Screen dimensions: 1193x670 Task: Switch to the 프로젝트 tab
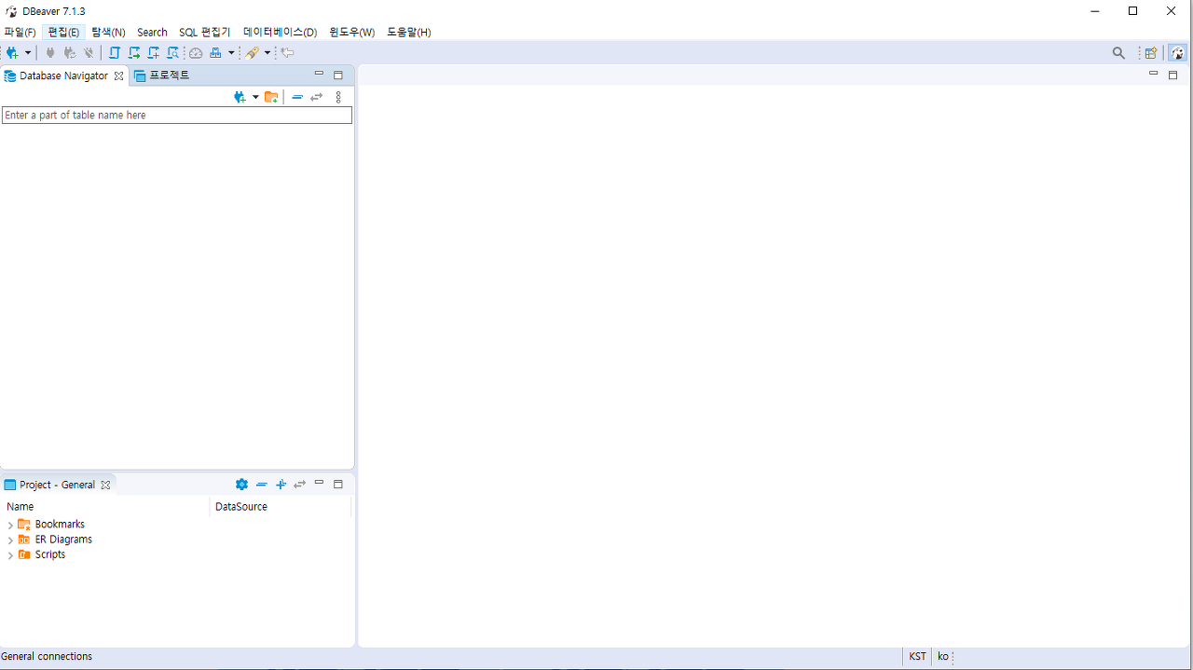[x=162, y=75]
